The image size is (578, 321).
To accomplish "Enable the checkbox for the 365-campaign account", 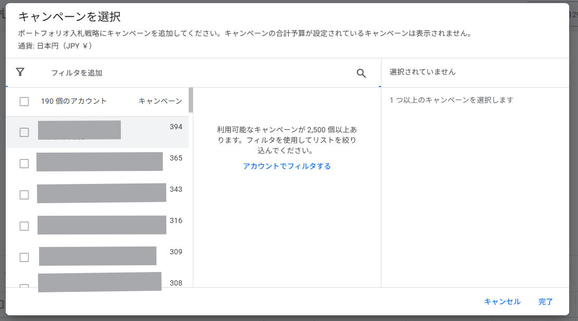I will (x=24, y=164).
